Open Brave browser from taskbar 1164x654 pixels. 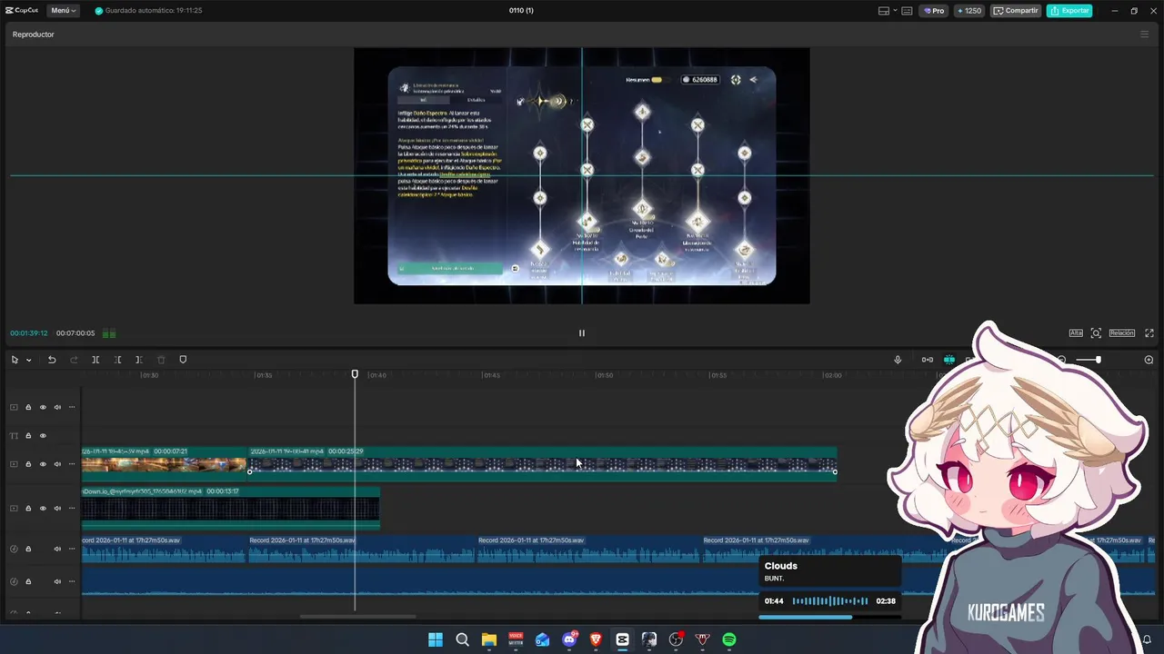pyautogui.click(x=596, y=639)
